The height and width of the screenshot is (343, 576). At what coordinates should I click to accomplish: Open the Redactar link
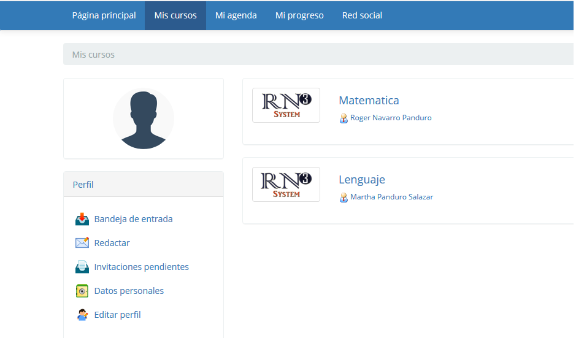112,243
